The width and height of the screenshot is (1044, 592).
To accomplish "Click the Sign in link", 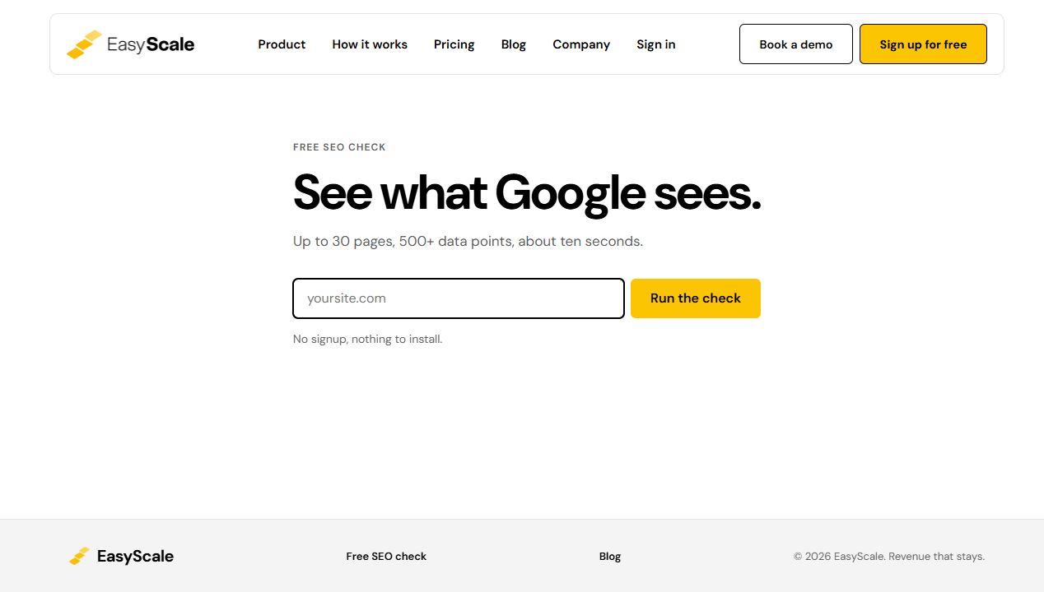I will [656, 44].
